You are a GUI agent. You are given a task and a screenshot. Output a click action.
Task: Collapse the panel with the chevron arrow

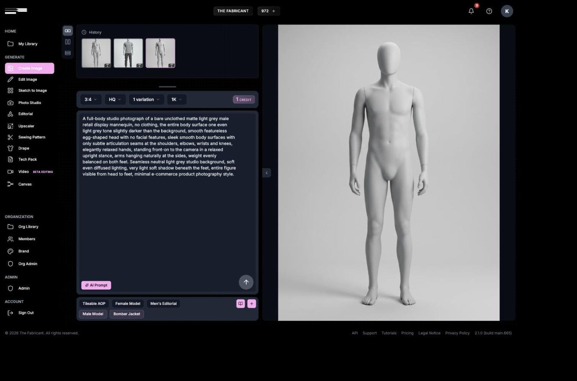point(267,173)
